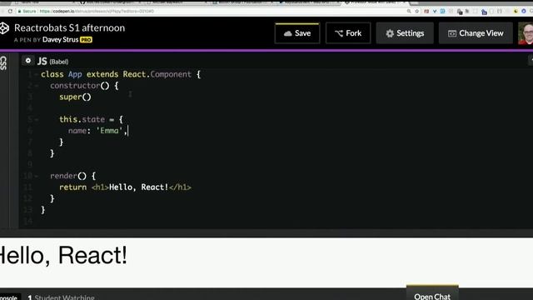Fork this pen

pos(348,33)
